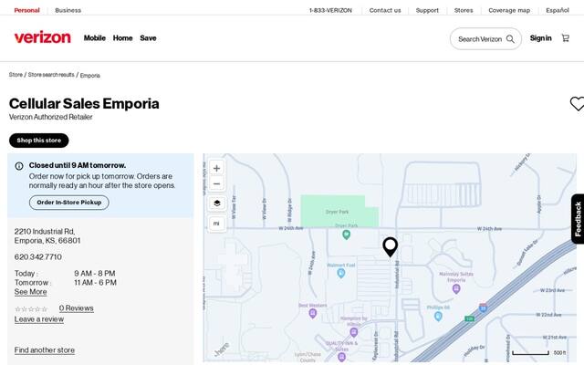Click Find another store

click(x=45, y=350)
